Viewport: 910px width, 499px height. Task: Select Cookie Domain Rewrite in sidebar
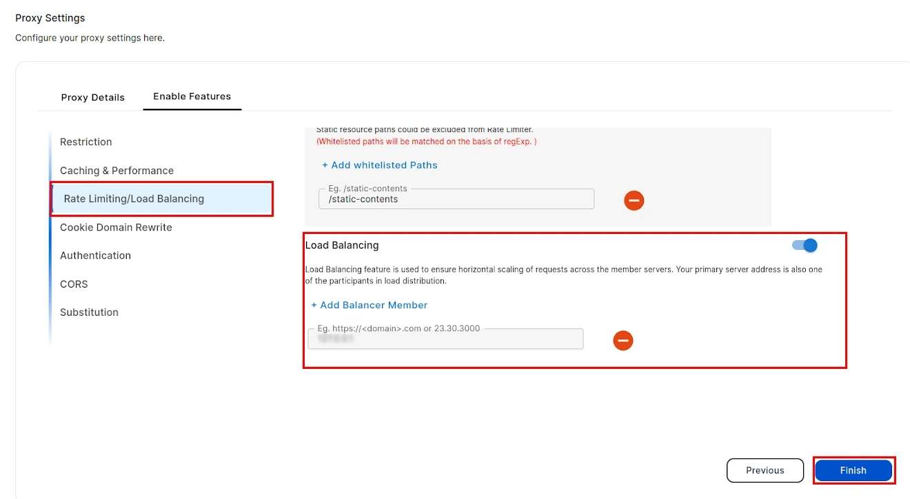[x=116, y=227]
